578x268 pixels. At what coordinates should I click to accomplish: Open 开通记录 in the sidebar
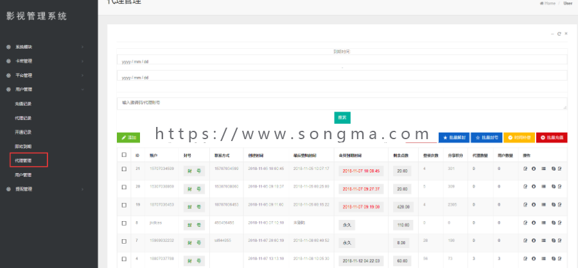coord(23,132)
